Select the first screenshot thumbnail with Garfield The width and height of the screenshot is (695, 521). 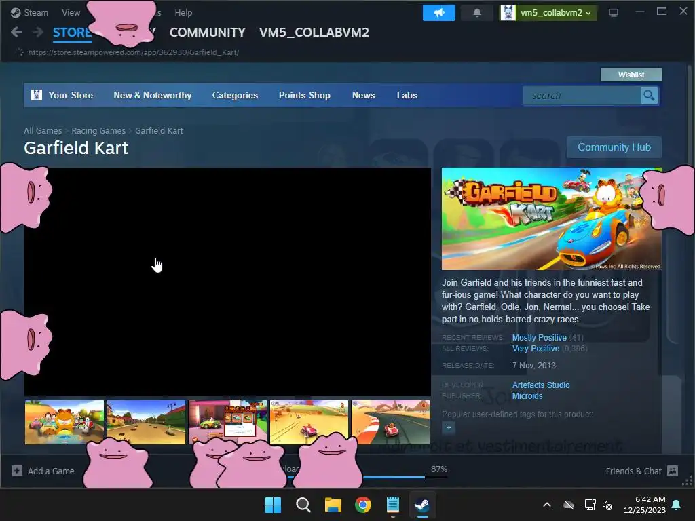(x=64, y=422)
